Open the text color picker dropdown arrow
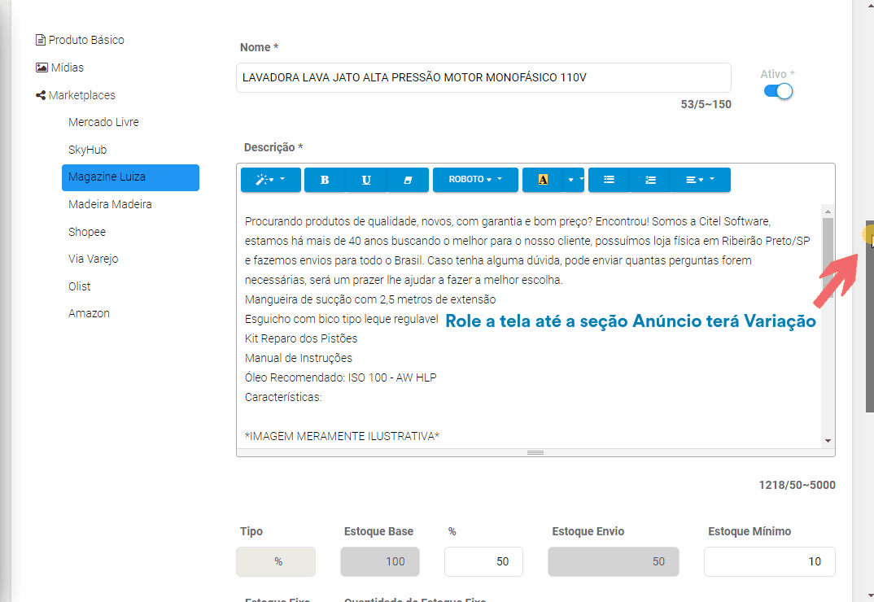Screen dimensions: 874x602 [x=574, y=180]
